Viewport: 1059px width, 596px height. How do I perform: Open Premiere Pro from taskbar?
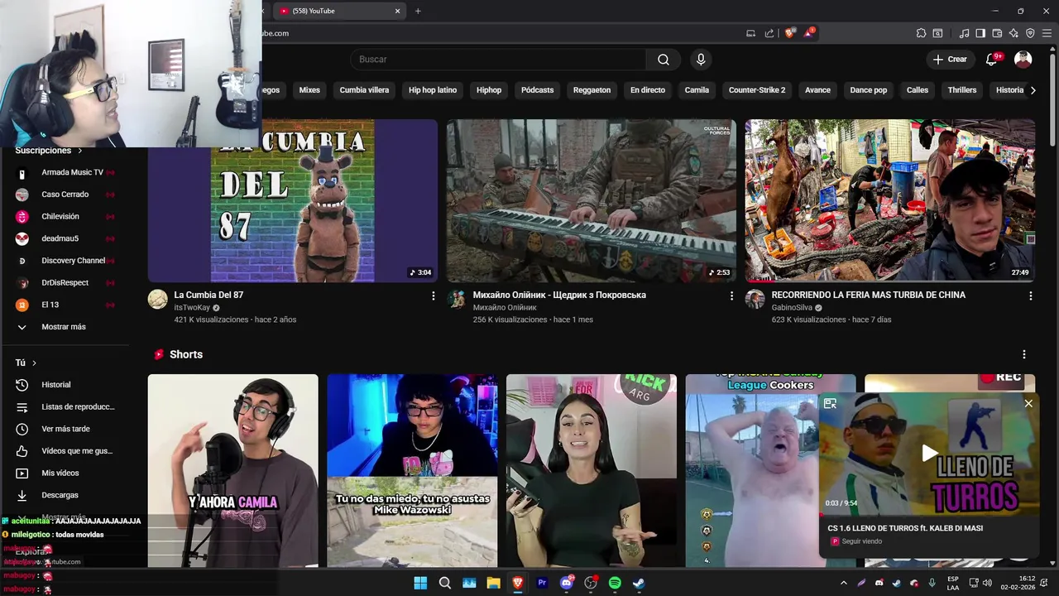pos(542,583)
